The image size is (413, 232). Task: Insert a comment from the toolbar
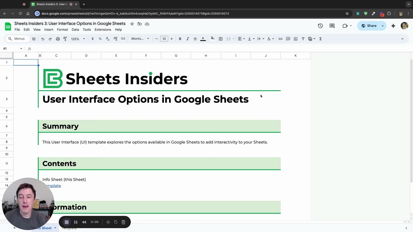[288, 39]
